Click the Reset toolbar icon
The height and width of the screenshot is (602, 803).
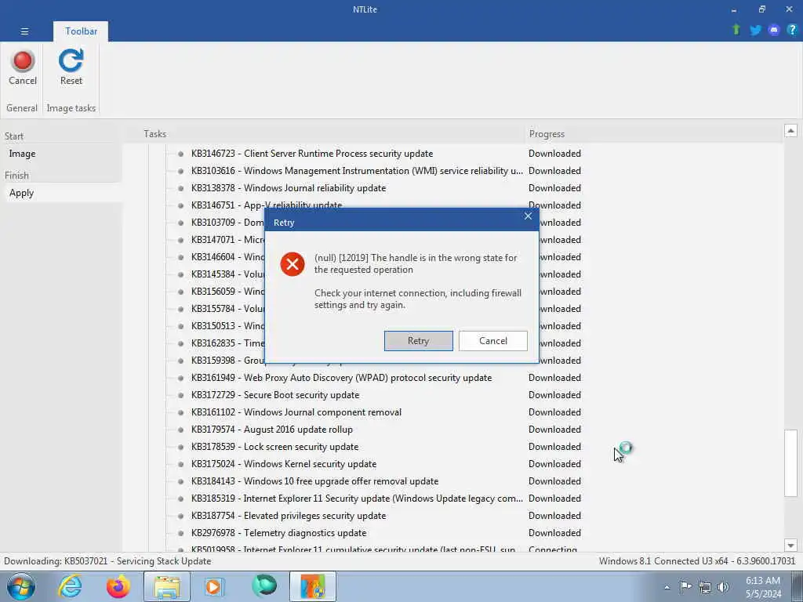point(71,61)
